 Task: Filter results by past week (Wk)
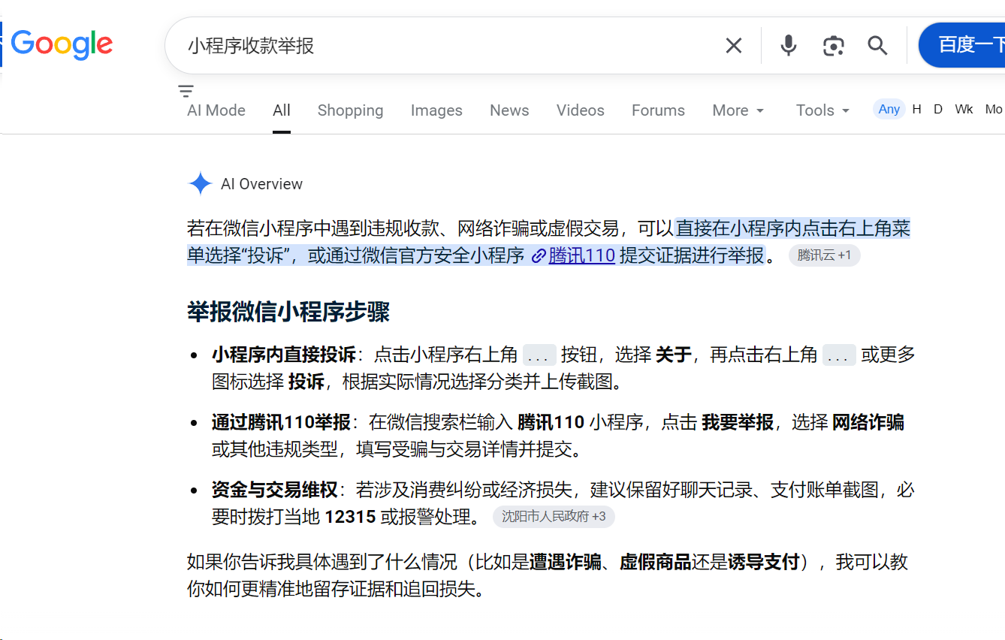coord(964,109)
